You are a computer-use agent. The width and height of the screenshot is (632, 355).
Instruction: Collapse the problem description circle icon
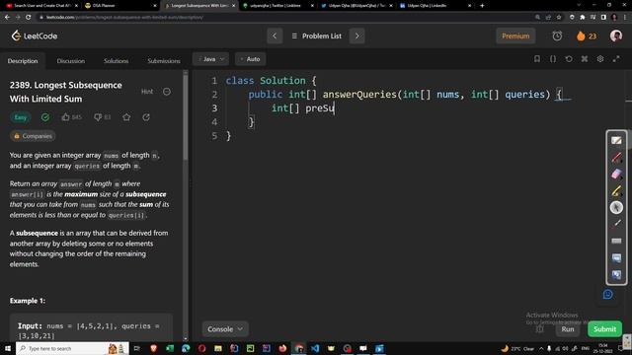click(167, 92)
